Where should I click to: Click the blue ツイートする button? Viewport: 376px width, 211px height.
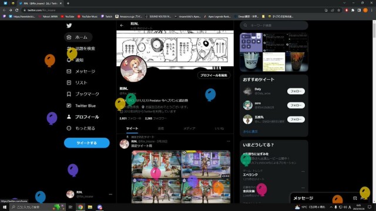pyautogui.click(x=87, y=143)
